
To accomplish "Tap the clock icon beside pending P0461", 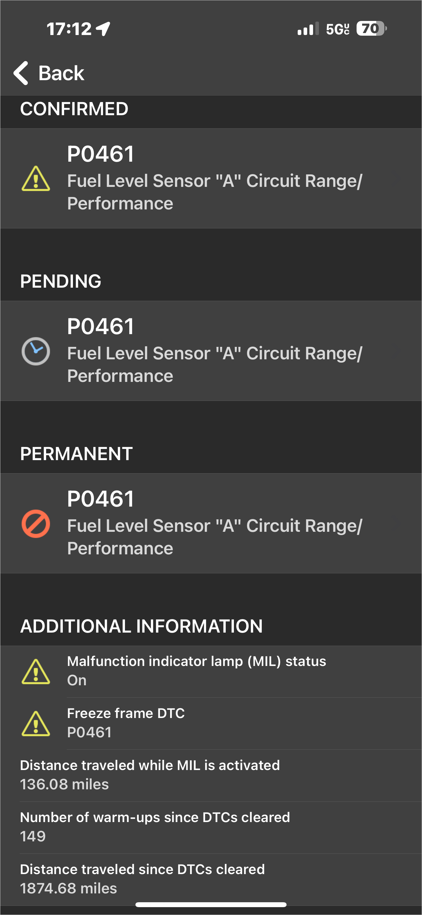I will click(36, 351).
